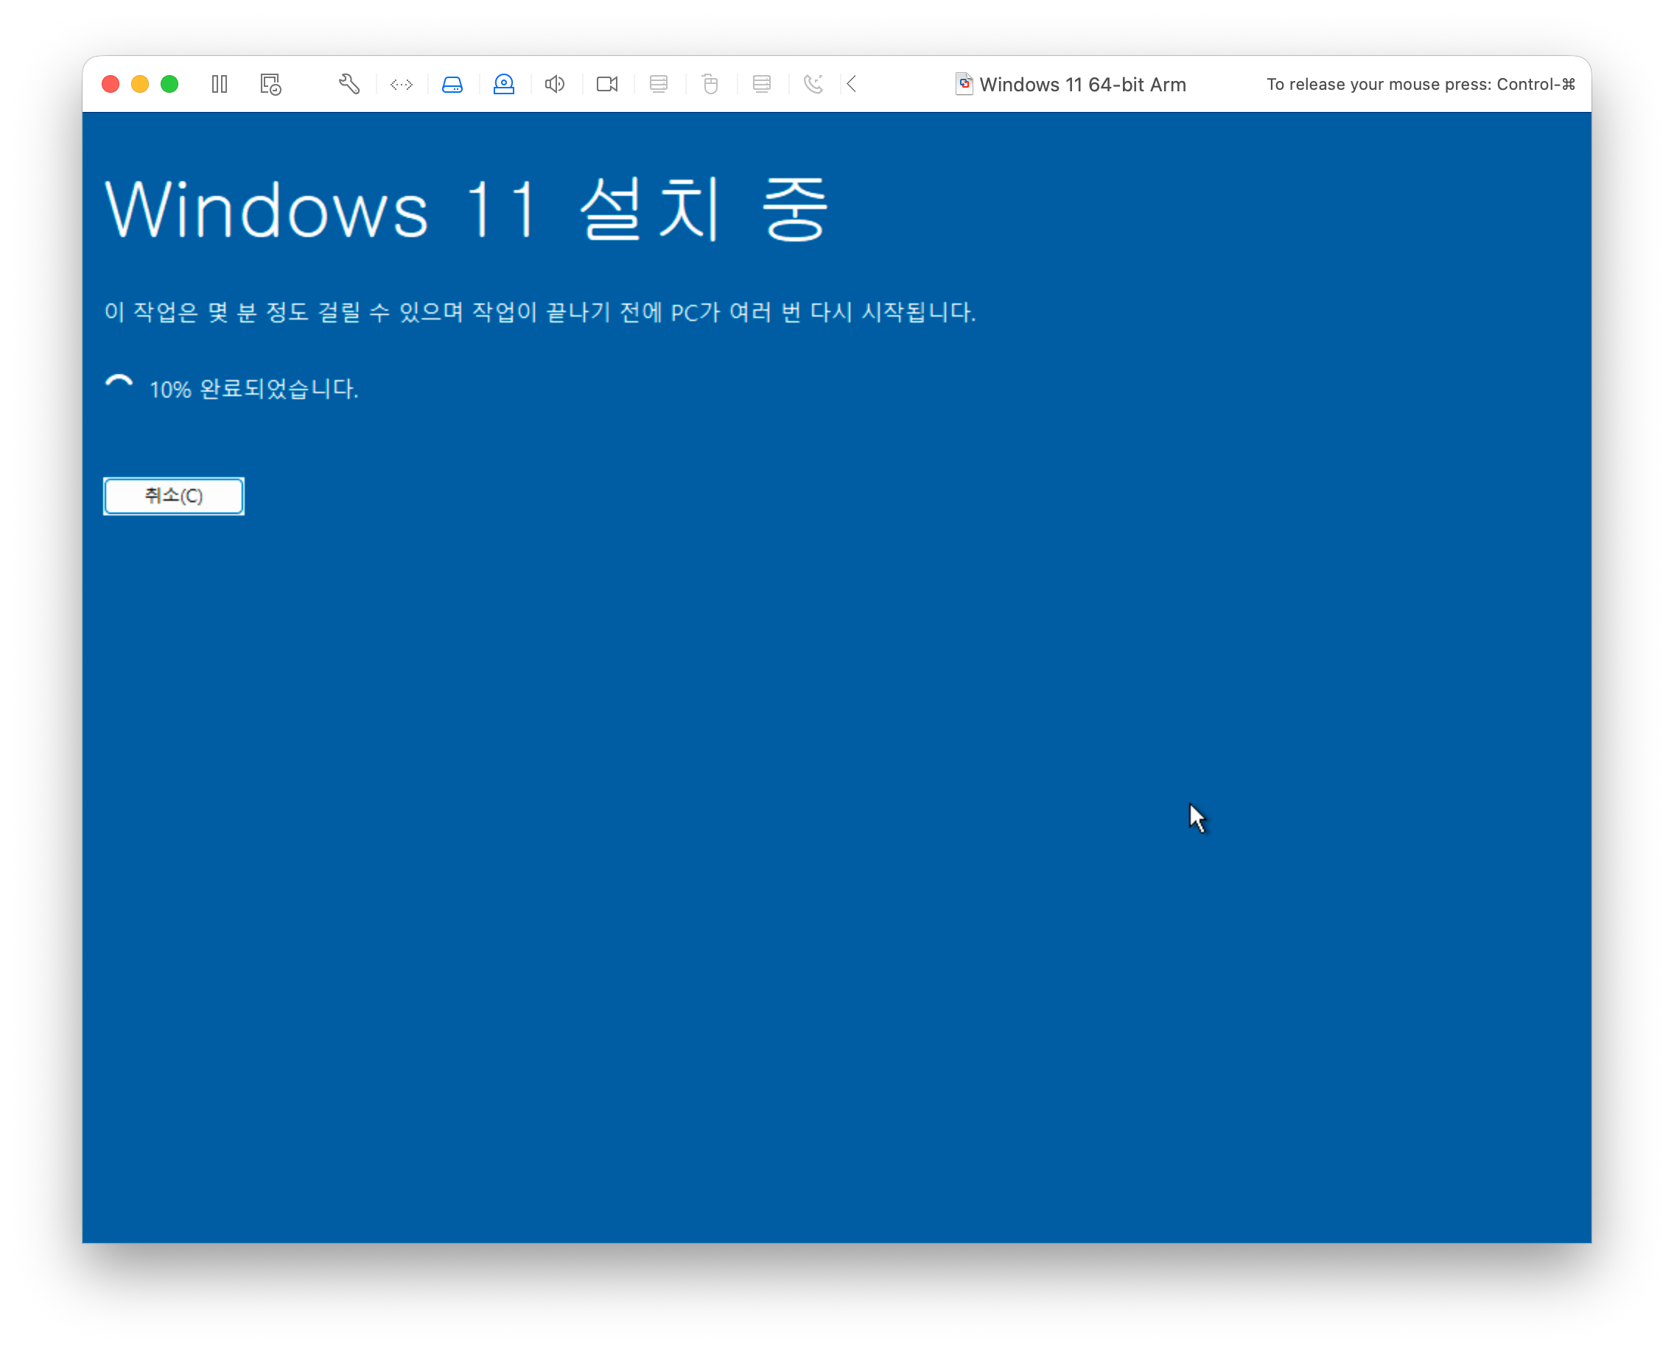Click the greyed-out phone device icon

coord(813,84)
